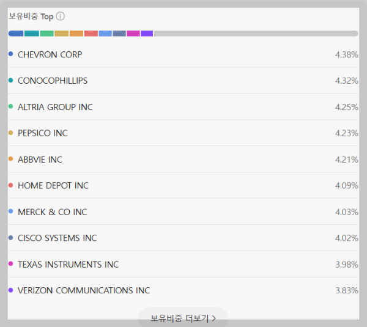Select ALTRIA GROUP INC holding name

[55, 107]
